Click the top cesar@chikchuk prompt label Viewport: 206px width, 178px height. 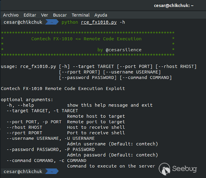(23, 22)
